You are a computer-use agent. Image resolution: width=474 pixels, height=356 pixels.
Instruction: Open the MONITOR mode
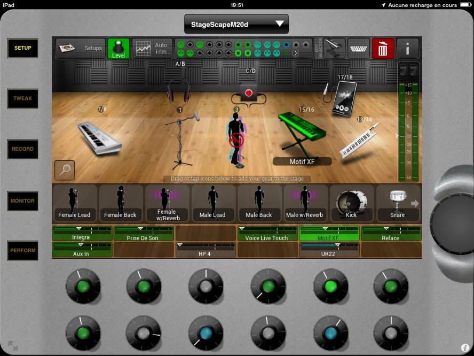click(x=22, y=201)
